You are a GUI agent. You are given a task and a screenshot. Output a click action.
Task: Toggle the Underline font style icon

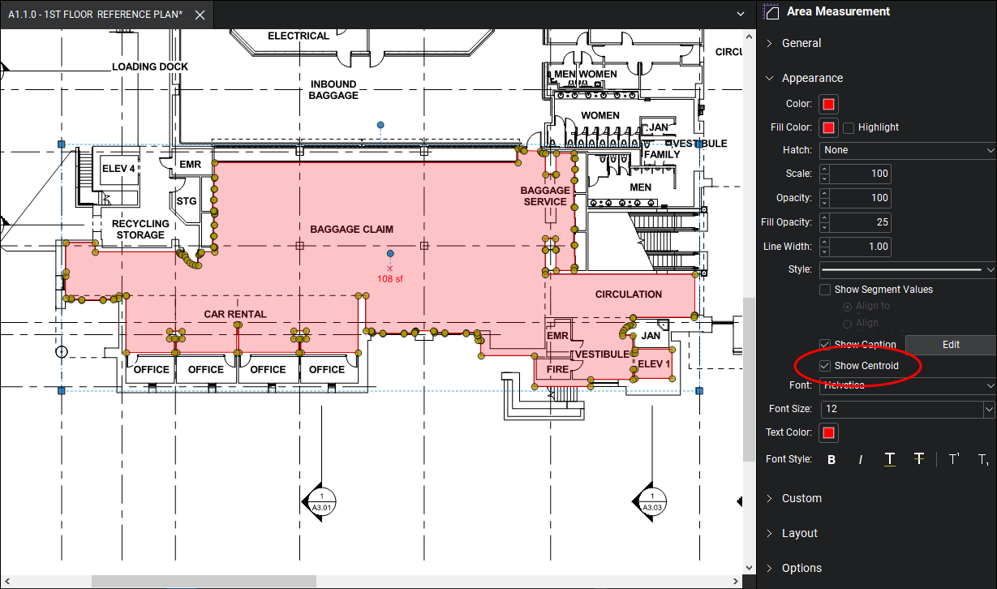pyautogui.click(x=890, y=460)
